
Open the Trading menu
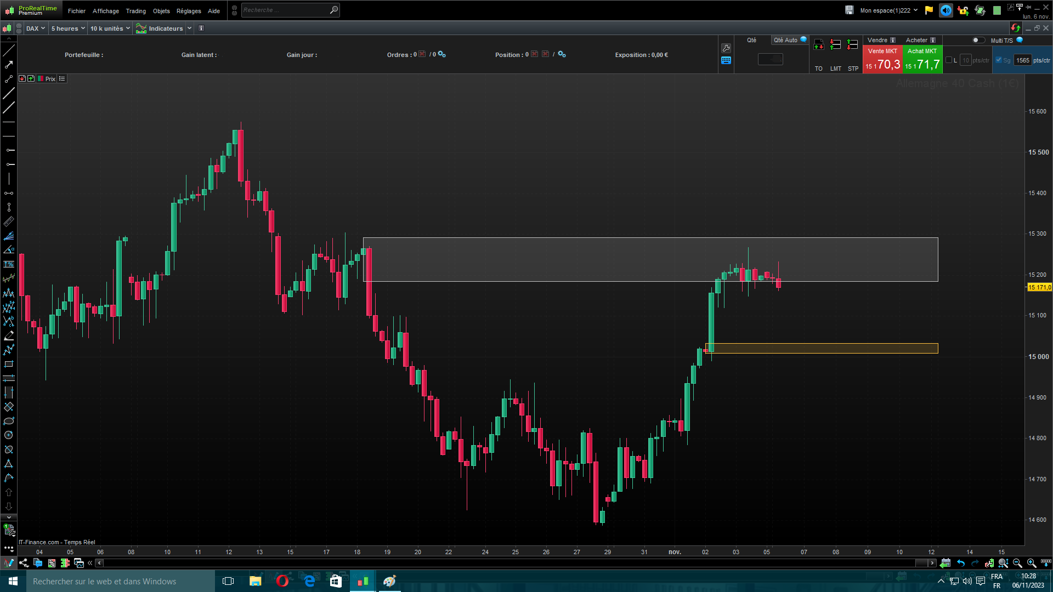135,11
